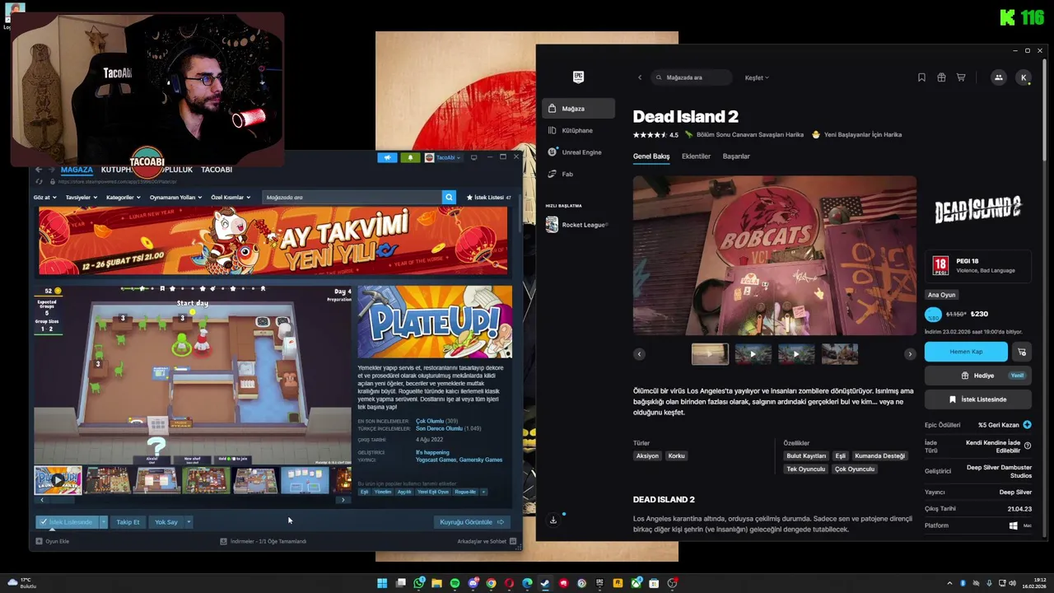Screen dimensions: 1054x593
Task: Open the TacoAbi account dropdown in Steam
Action: [x=443, y=157]
